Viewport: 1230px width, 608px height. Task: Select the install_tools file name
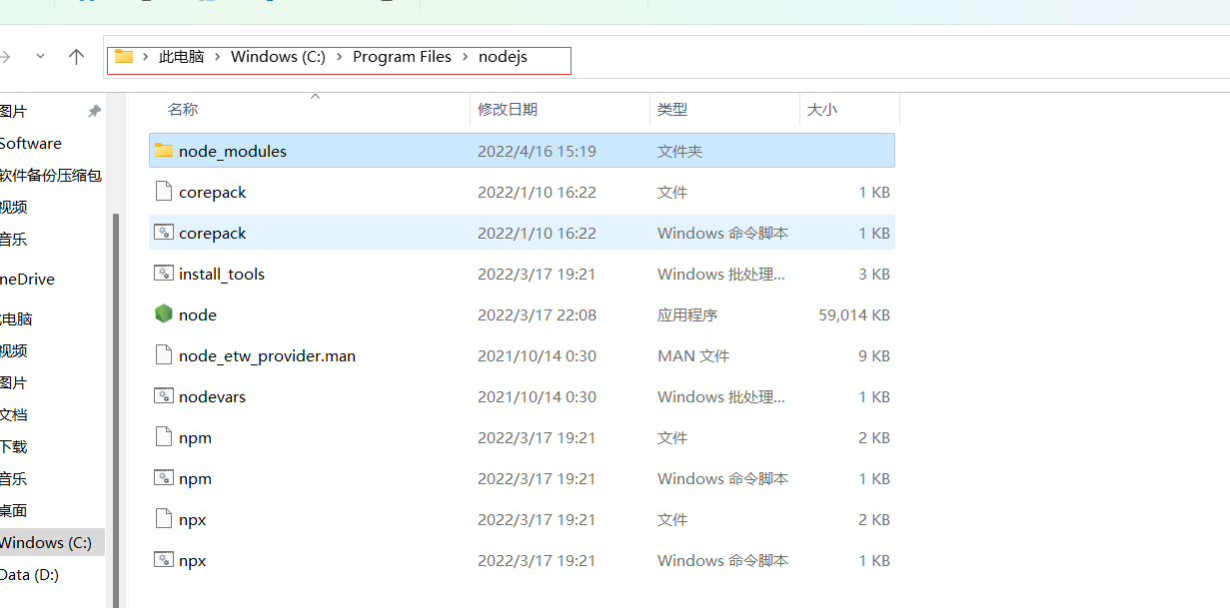(222, 274)
